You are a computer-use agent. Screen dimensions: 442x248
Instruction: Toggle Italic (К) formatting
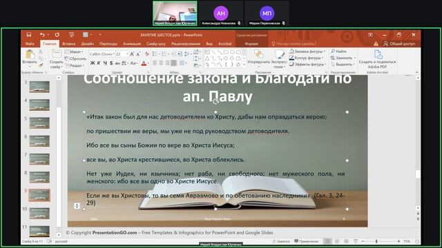[x=99, y=63]
